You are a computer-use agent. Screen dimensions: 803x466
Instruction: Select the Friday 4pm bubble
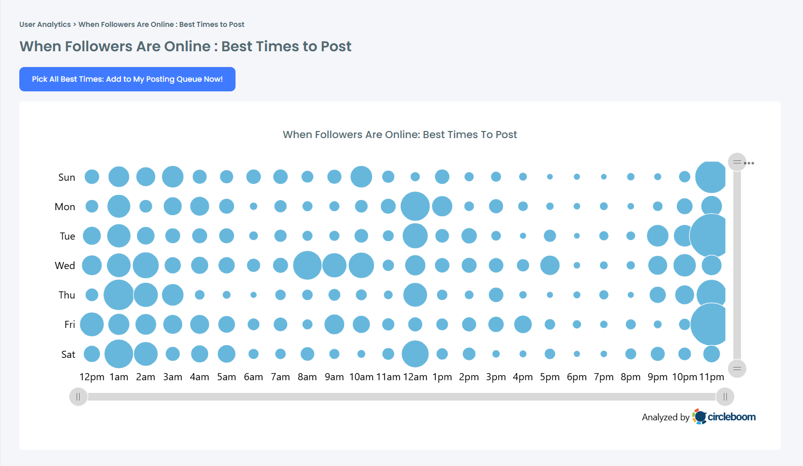[x=523, y=324]
